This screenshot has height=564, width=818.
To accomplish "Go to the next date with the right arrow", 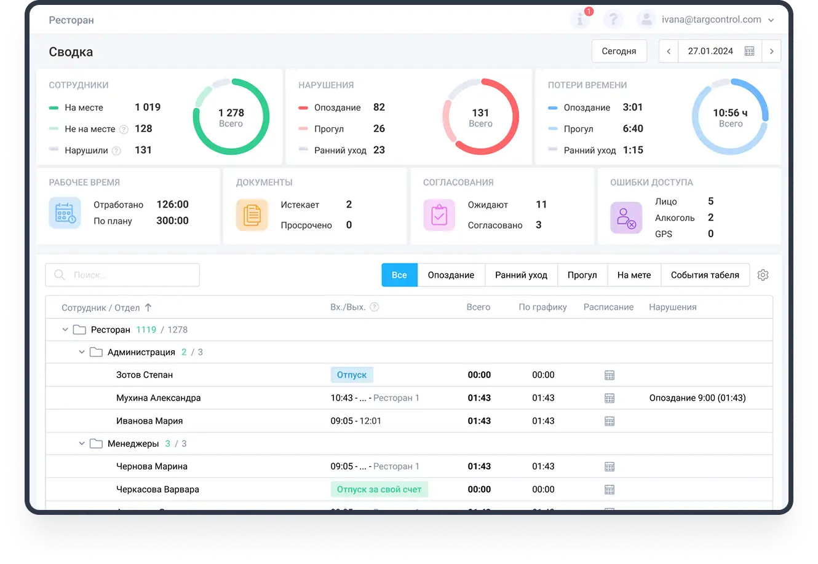I will tap(772, 51).
